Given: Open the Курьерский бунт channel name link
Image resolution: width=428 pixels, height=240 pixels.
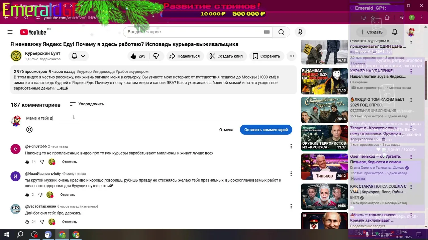Looking at the screenshot, I should (x=43, y=53).
